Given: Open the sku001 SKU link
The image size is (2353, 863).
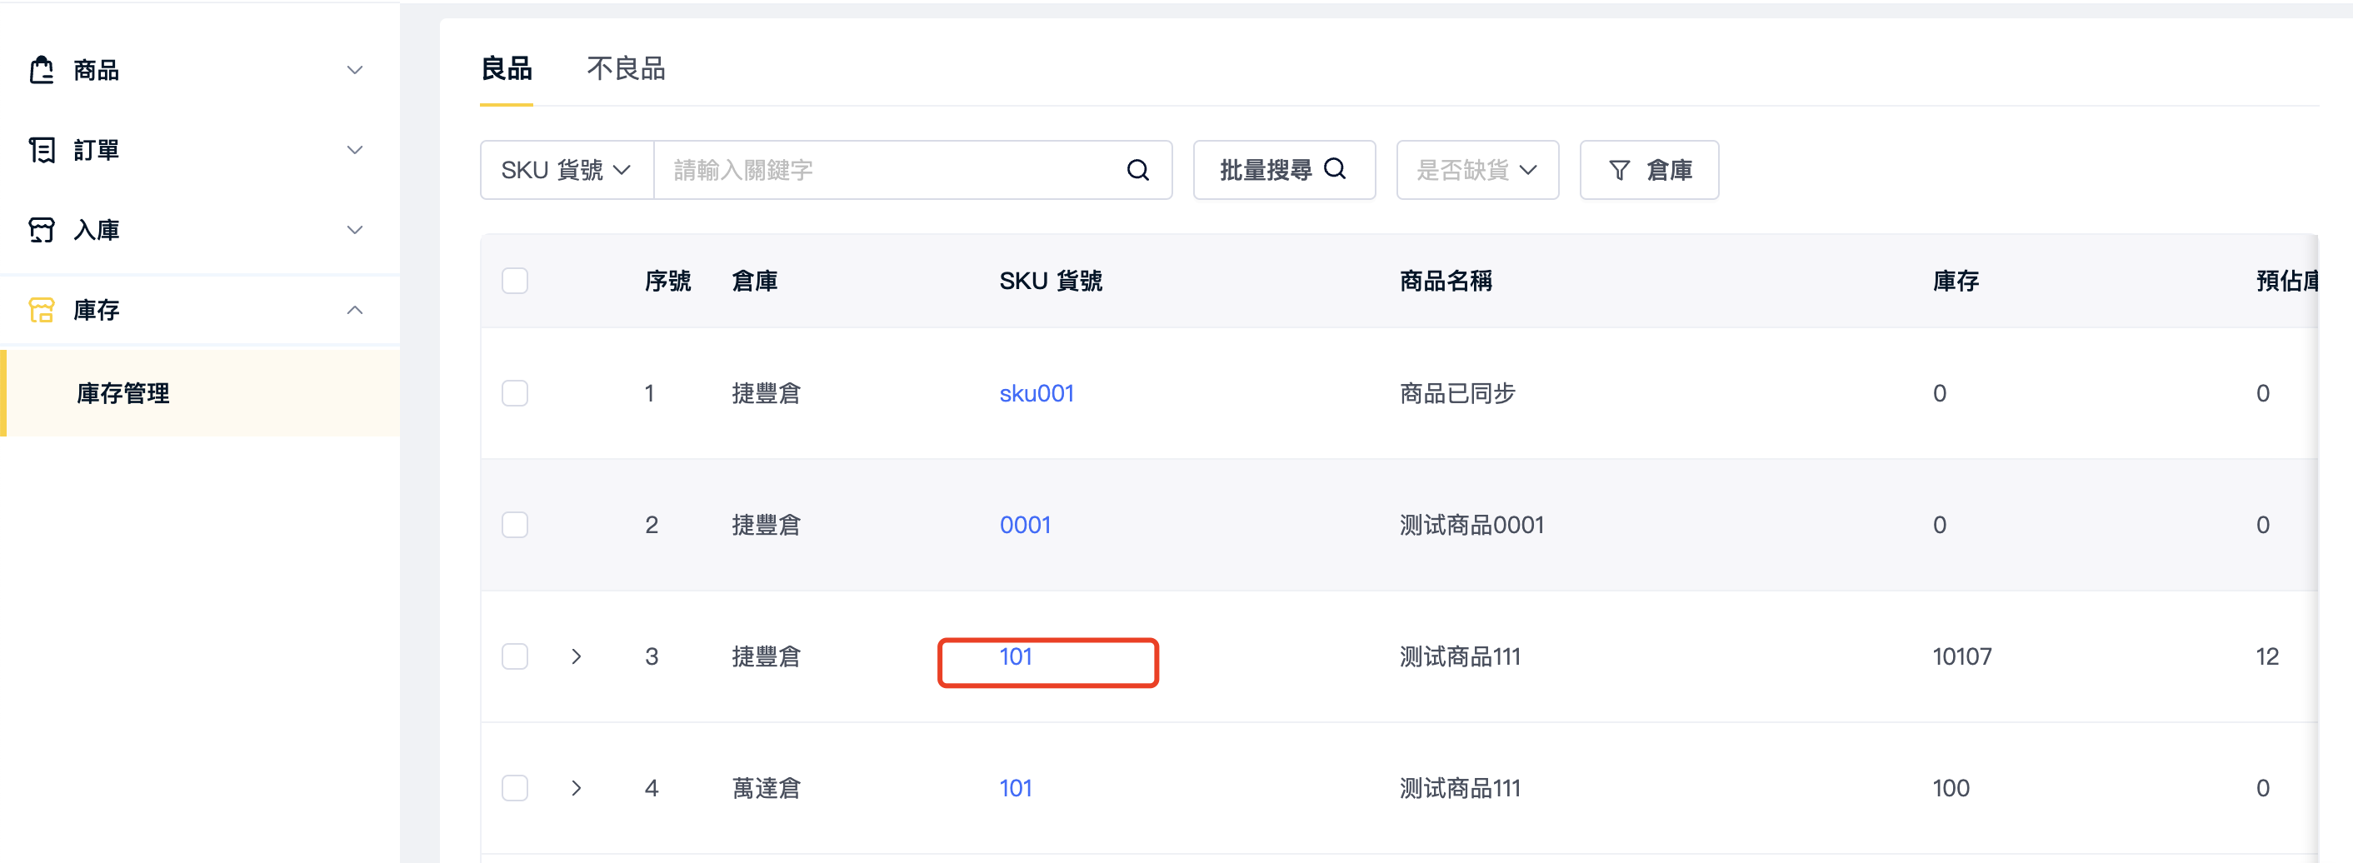Looking at the screenshot, I should (1037, 394).
